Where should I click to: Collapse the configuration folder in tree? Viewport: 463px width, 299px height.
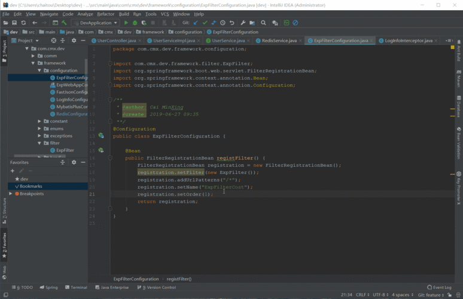(39, 70)
